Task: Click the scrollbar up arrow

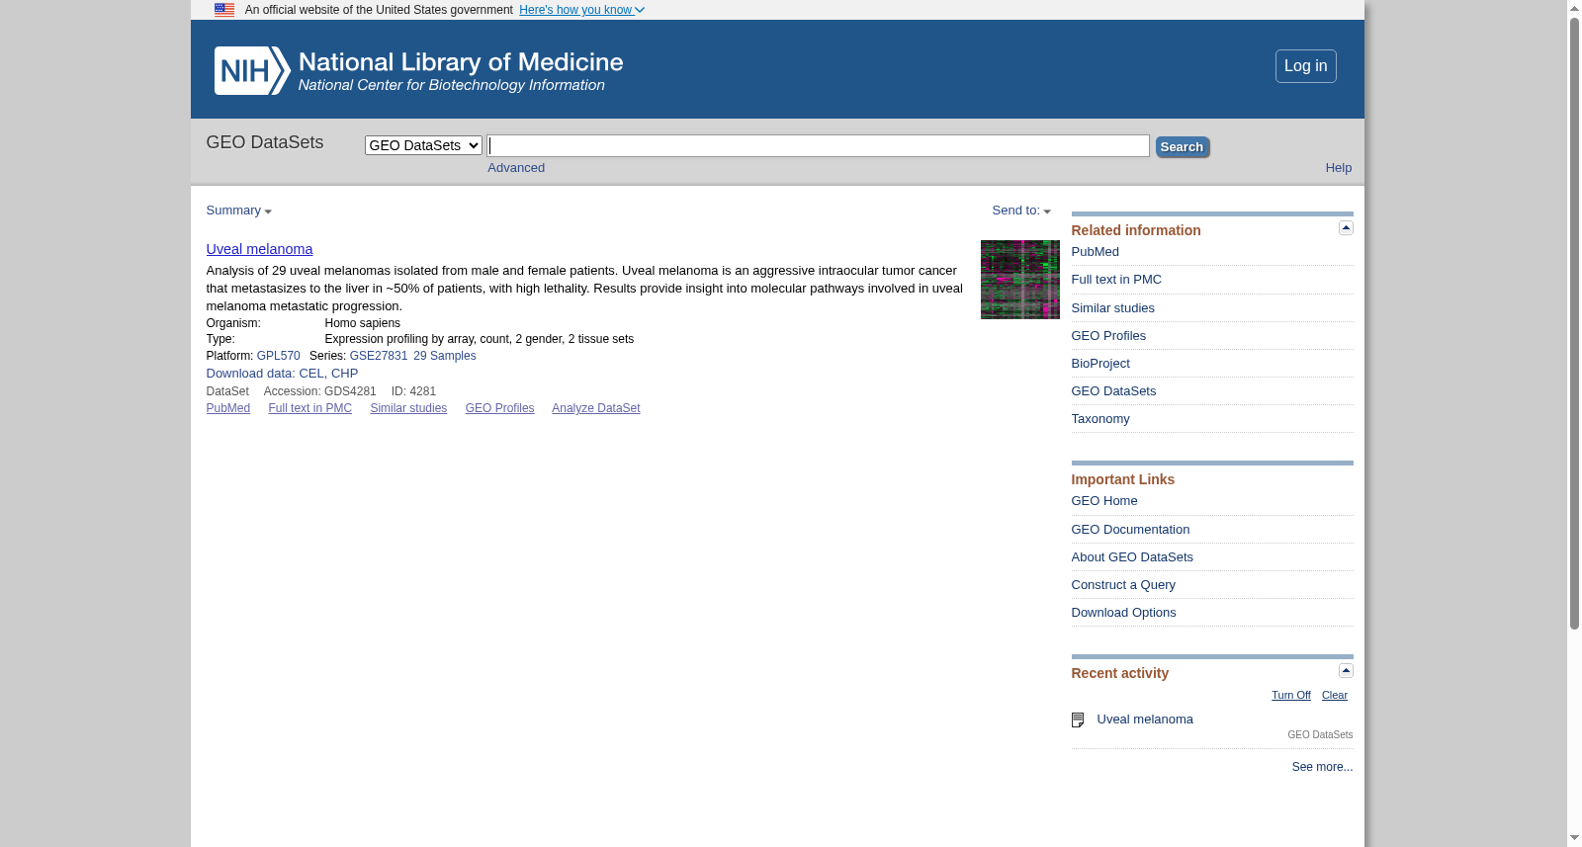Action: (x=1574, y=7)
